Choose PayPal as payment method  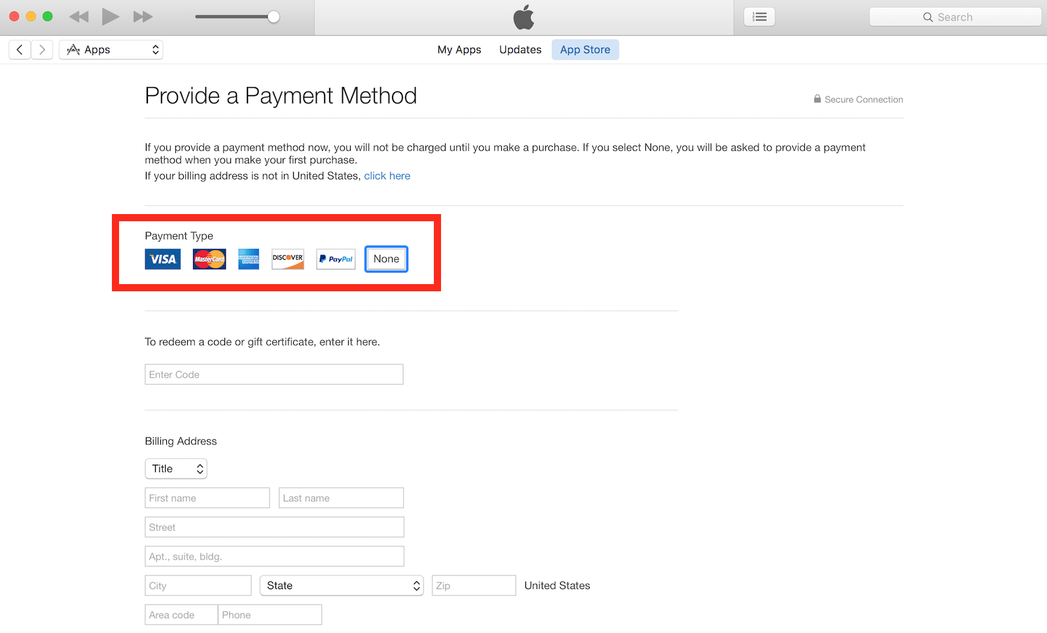click(x=336, y=259)
